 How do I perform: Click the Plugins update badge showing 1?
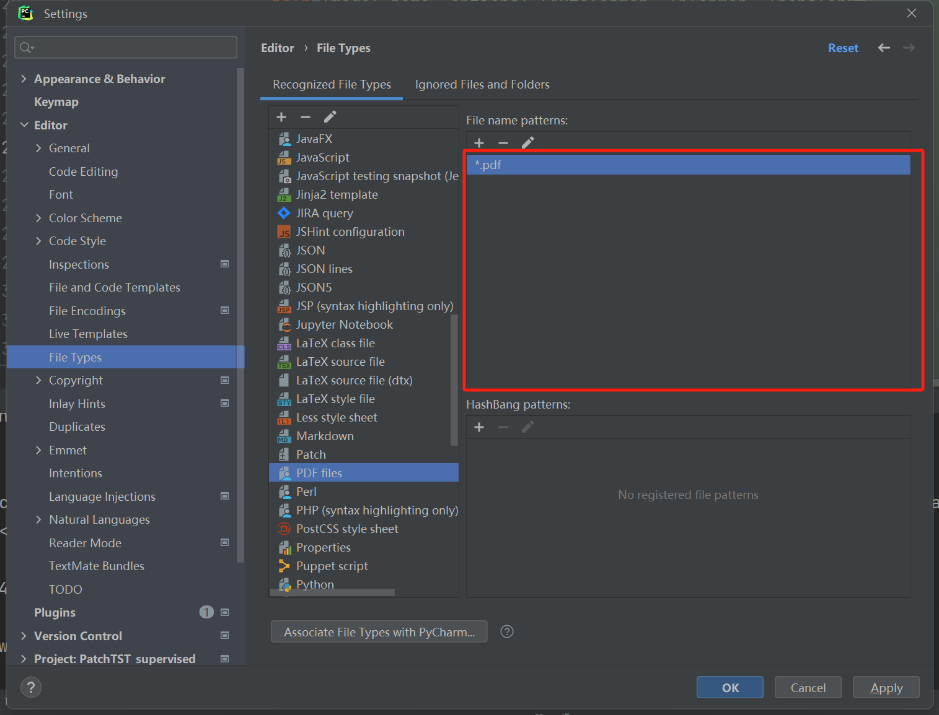pyautogui.click(x=206, y=612)
